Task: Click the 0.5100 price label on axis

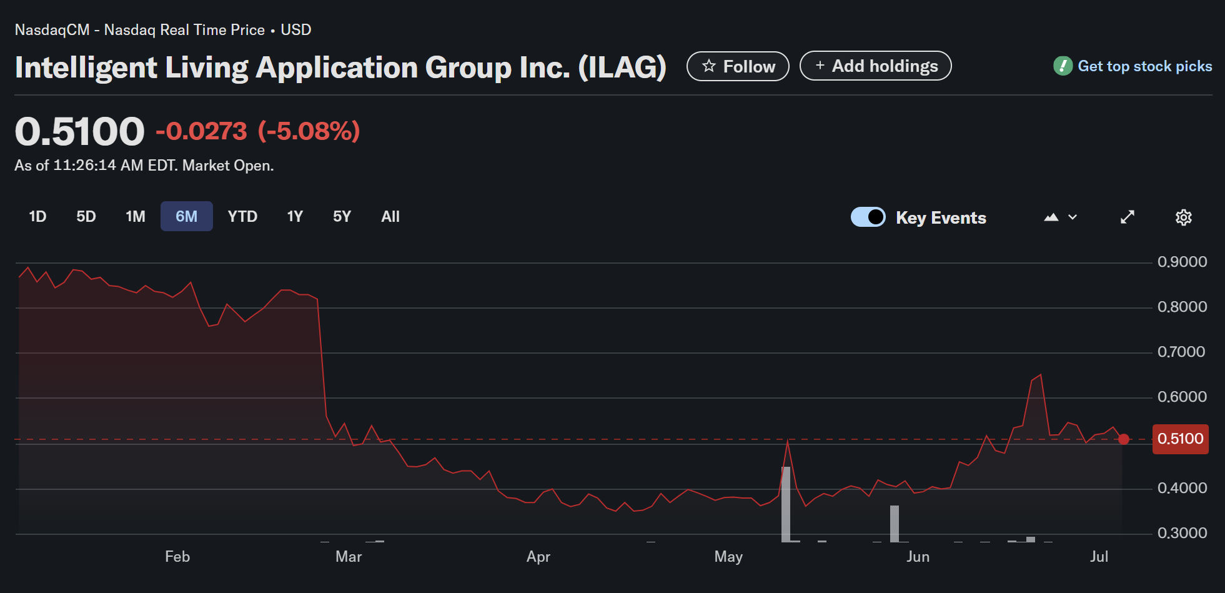Action: coord(1180,439)
